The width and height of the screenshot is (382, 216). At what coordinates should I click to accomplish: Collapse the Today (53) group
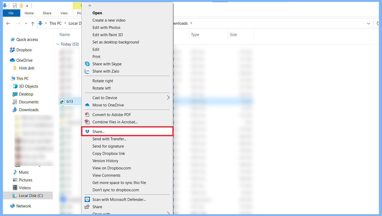pyautogui.click(x=58, y=44)
